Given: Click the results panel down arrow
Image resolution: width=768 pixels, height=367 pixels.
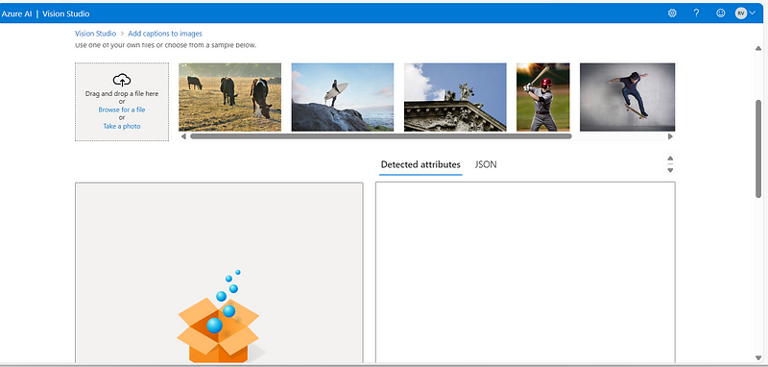Looking at the screenshot, I should (670, 170).
